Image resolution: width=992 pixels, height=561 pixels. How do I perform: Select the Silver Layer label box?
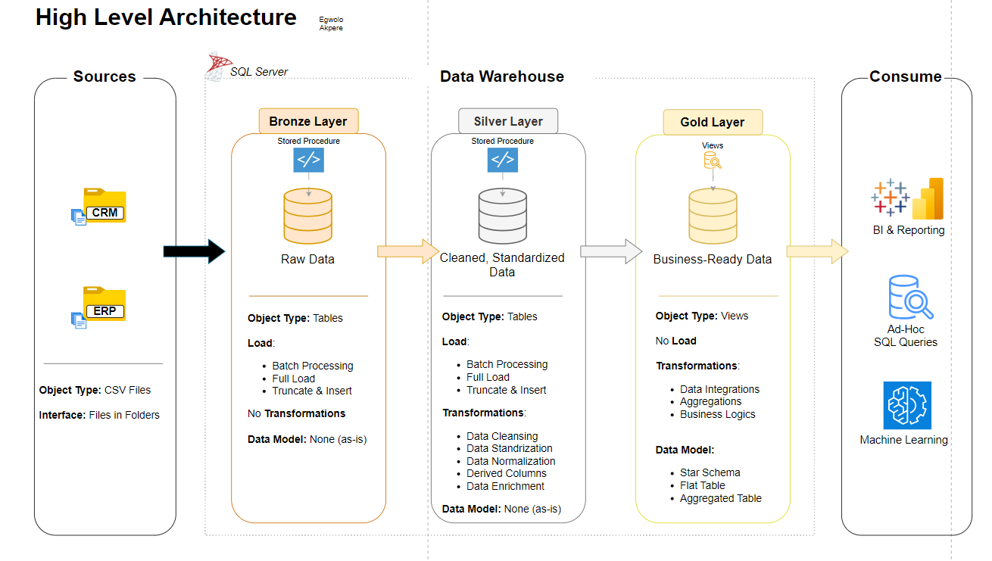point(508,121)
